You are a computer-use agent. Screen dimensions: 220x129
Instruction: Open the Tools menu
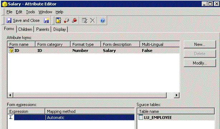pos(30,12)
